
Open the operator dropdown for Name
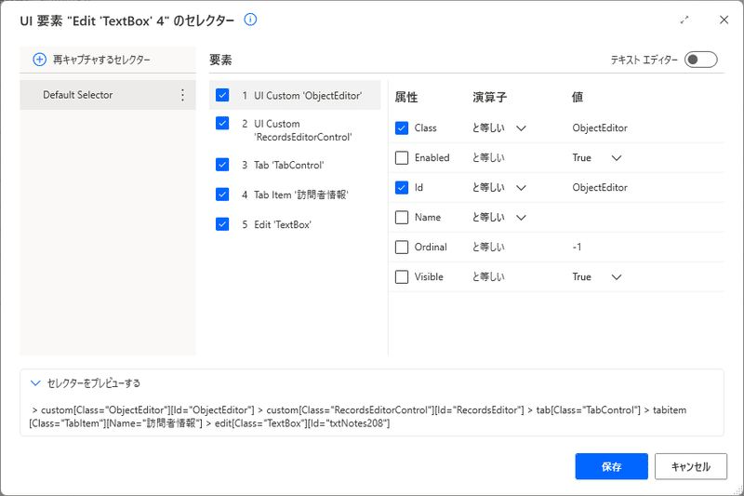(x=521, y=218)
